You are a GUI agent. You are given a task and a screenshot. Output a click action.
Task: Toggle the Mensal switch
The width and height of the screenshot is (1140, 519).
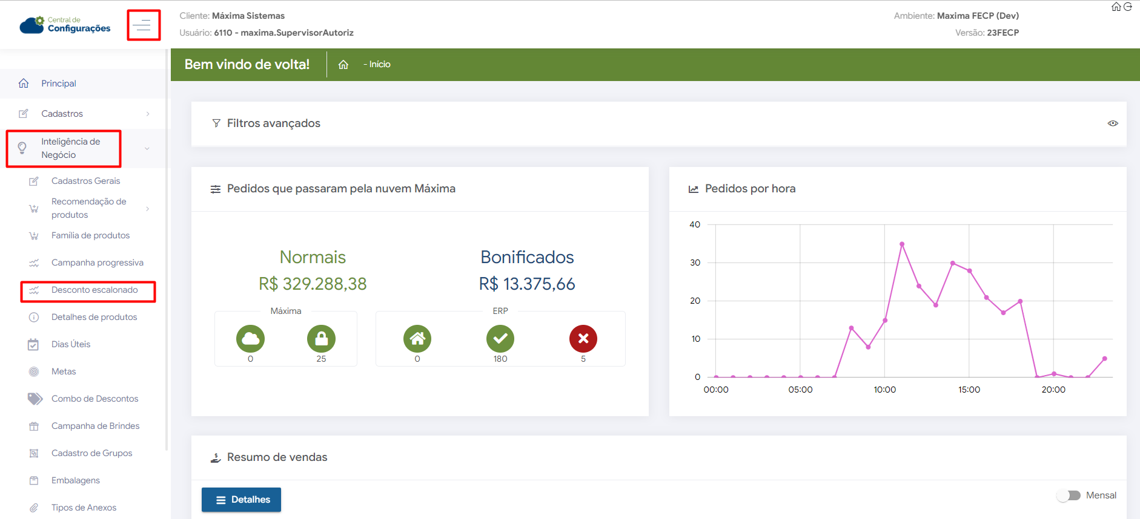pos(1069,495)
